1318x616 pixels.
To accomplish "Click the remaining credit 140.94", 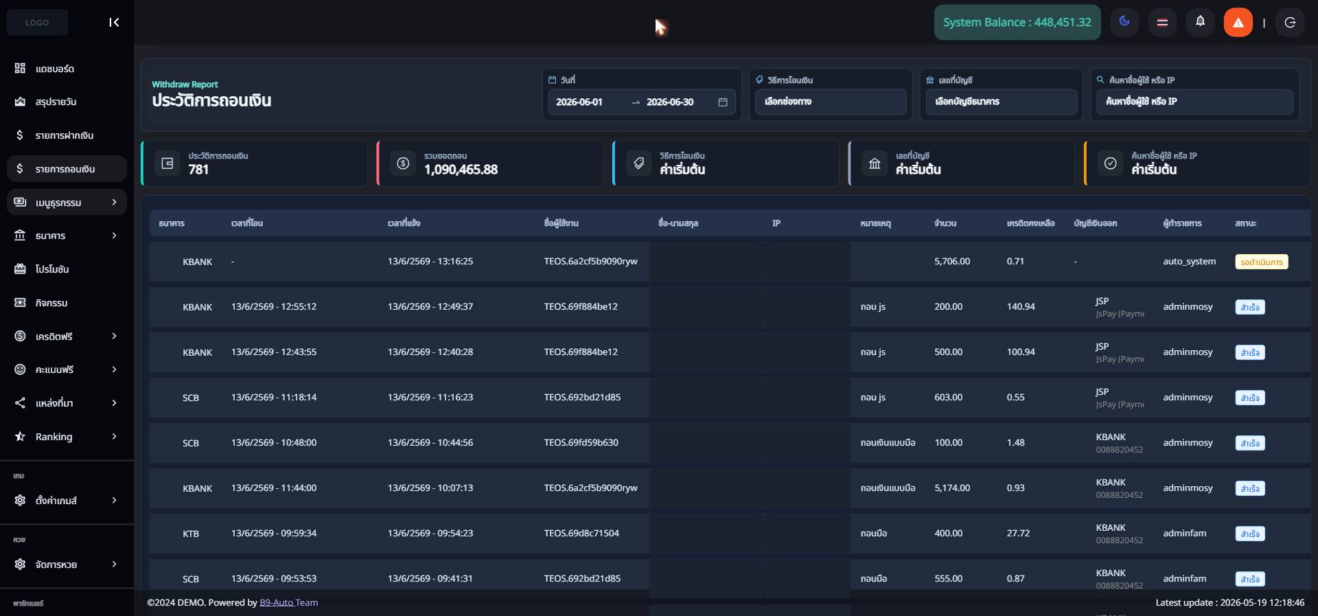I will [x=1021, y=306].
